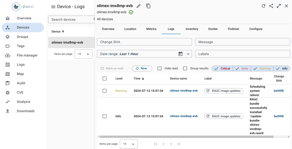
Task: Open olimex-imx8mp-evb link in Warning row
Action: pyautogui.click(x=184, y=91)
